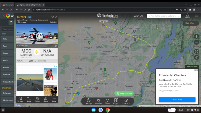This screenshot has height=113, width=201.
Task: Click the browser address bar
Action: 104,10
